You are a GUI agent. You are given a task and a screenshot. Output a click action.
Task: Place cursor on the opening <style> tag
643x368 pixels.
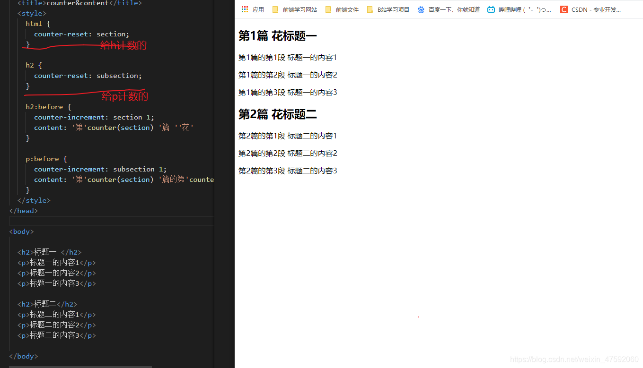tap(32, 13)
